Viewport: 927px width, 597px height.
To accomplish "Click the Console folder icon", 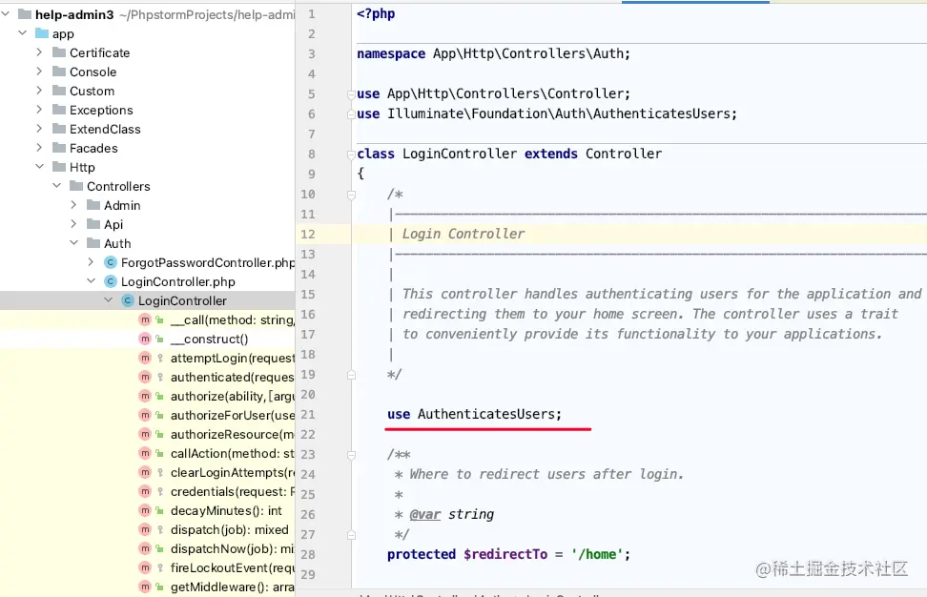I will pyautogui.click(x=58, y=72).
